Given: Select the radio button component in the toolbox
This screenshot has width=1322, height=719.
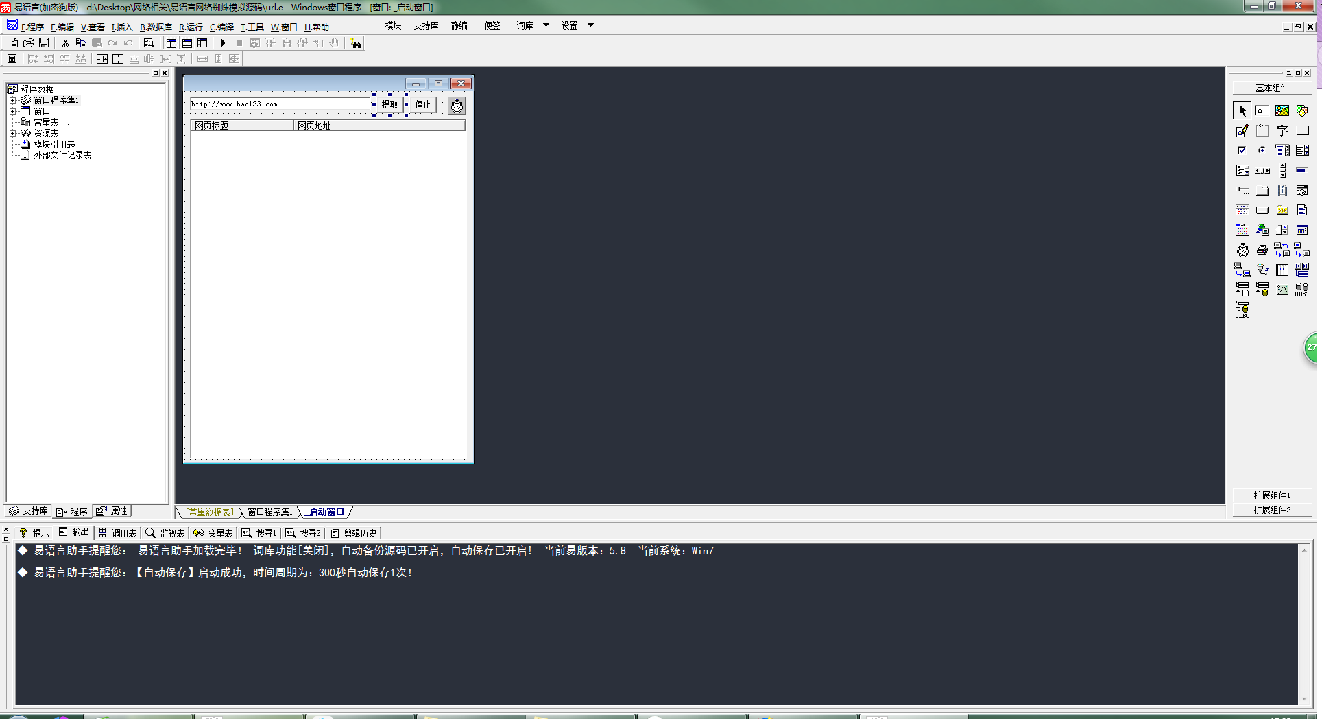Looking at the screenshot, I should [x=1262, y=150].
